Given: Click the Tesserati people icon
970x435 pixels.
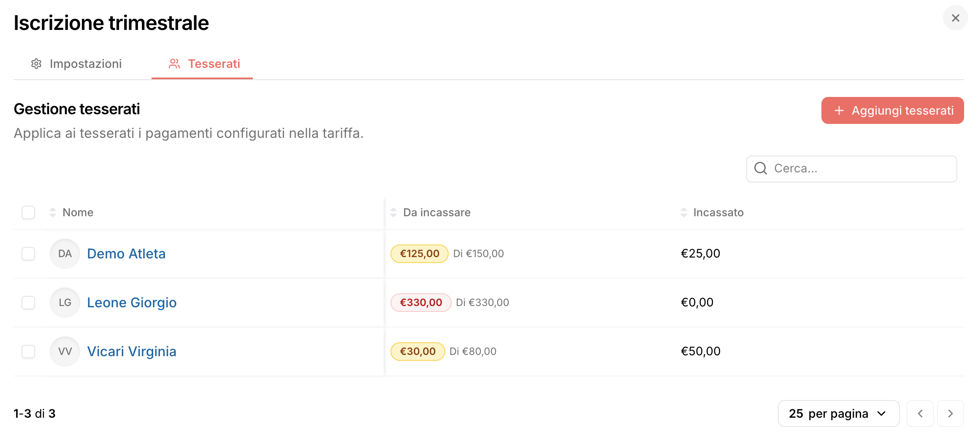Looking at the screenshot, I should 174,64.
